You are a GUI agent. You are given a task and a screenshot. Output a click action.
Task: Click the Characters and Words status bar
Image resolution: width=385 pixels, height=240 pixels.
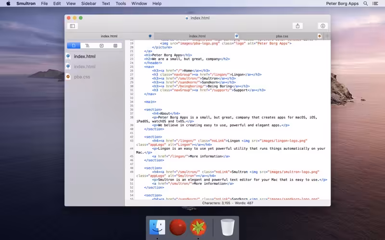click(228, 203)
